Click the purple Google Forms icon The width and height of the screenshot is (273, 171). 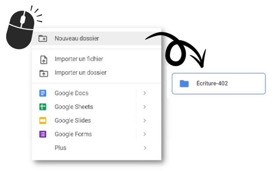[x=43, y=134]
